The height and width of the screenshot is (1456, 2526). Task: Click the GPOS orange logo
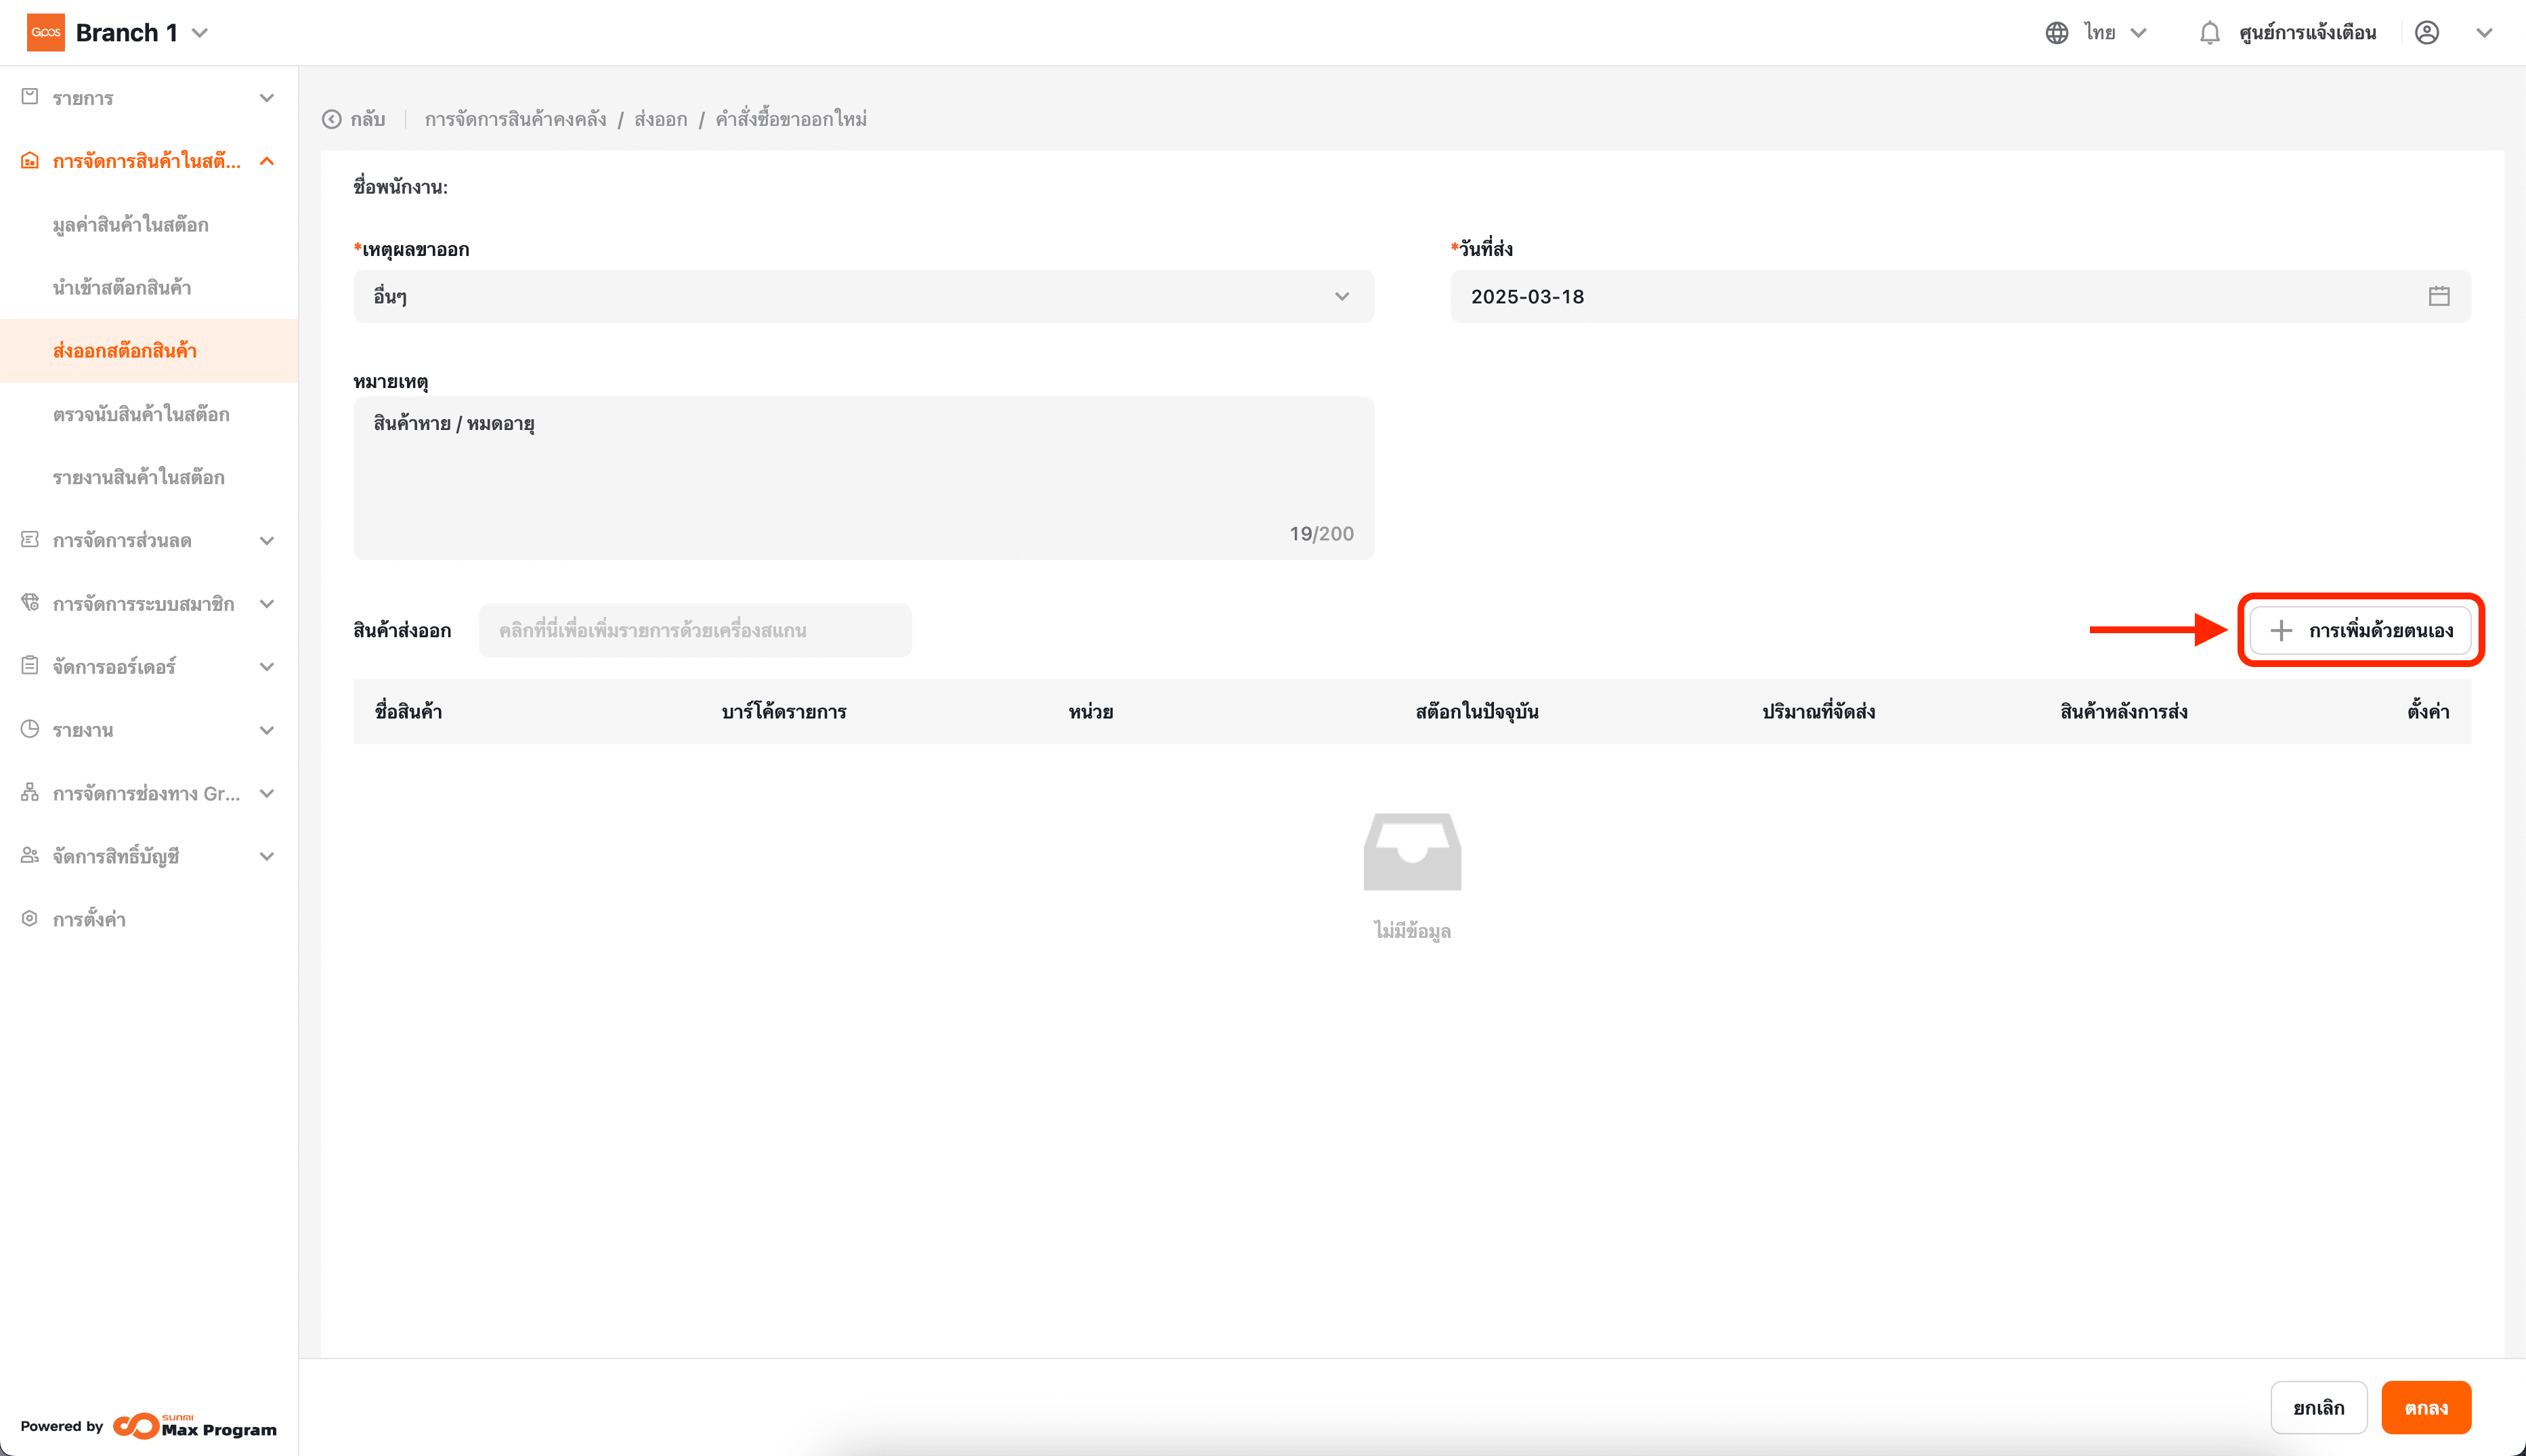tap(46, 32)
